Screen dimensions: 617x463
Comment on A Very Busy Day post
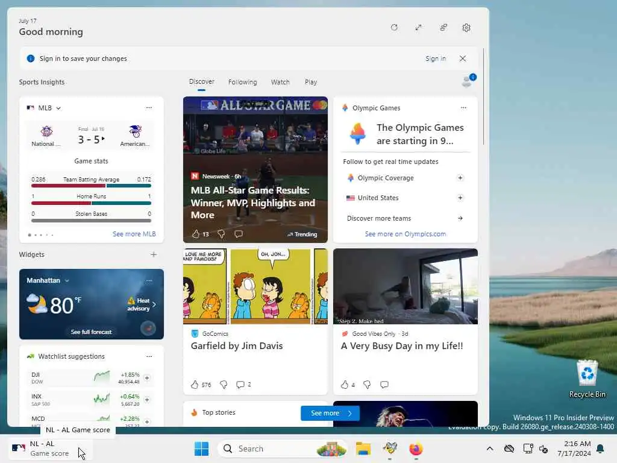coord(384,385)
